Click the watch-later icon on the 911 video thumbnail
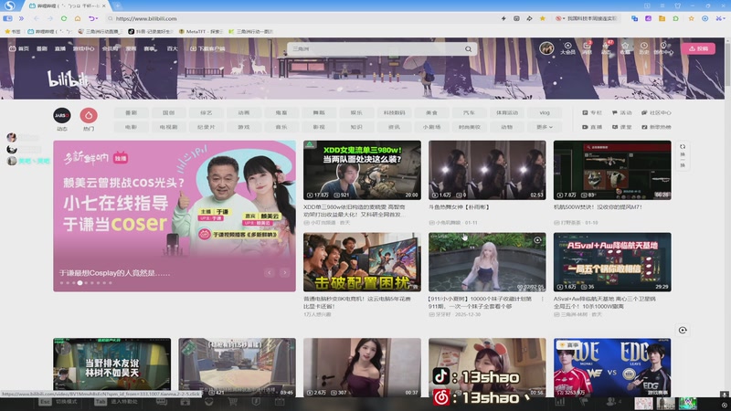The width and height of the screenshot is (731, 411). 537,240
